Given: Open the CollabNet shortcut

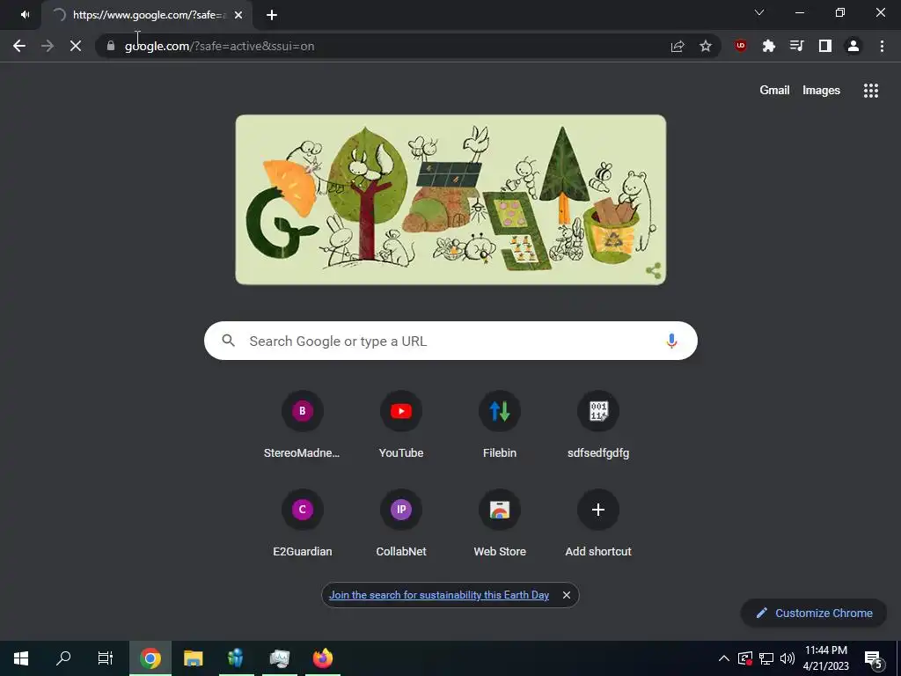Looking at the screenshot, I should point(401,522).
